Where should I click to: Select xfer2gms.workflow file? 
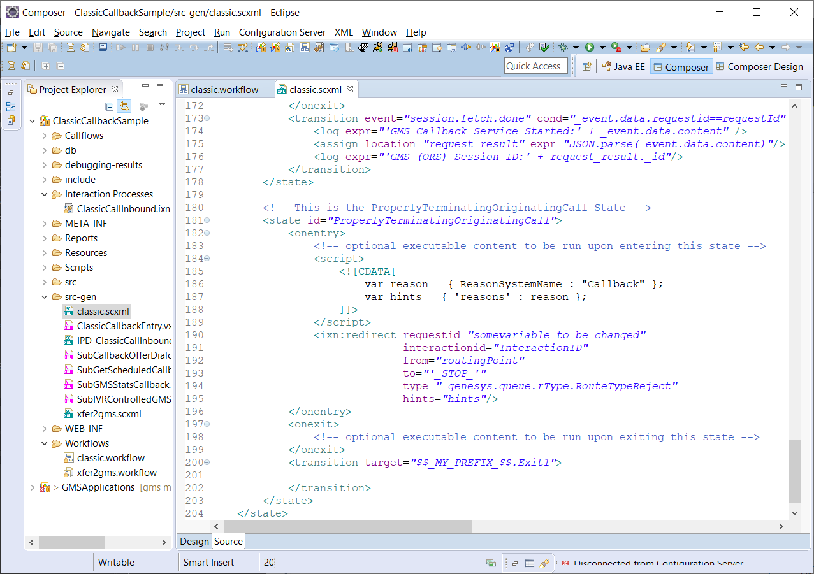click(x=110, y=473)
